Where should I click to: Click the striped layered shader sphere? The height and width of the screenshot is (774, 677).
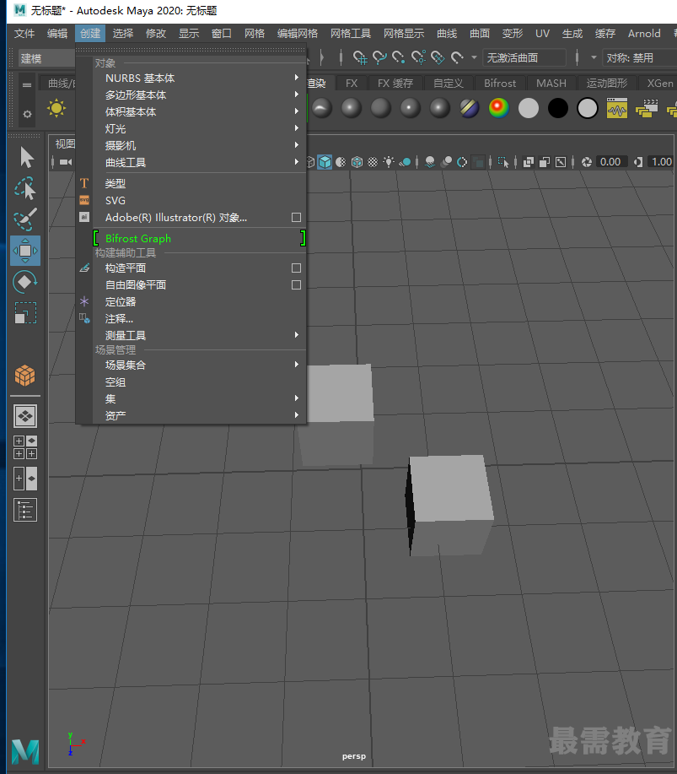coord(469,108)
